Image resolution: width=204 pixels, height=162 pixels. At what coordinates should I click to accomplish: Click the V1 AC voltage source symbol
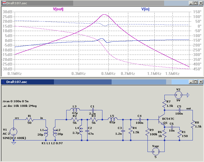click(13, 132)
